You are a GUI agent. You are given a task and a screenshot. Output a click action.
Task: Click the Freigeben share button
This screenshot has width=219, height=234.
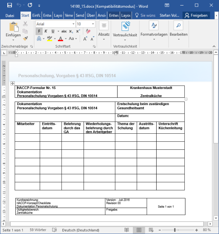[196, 15]
